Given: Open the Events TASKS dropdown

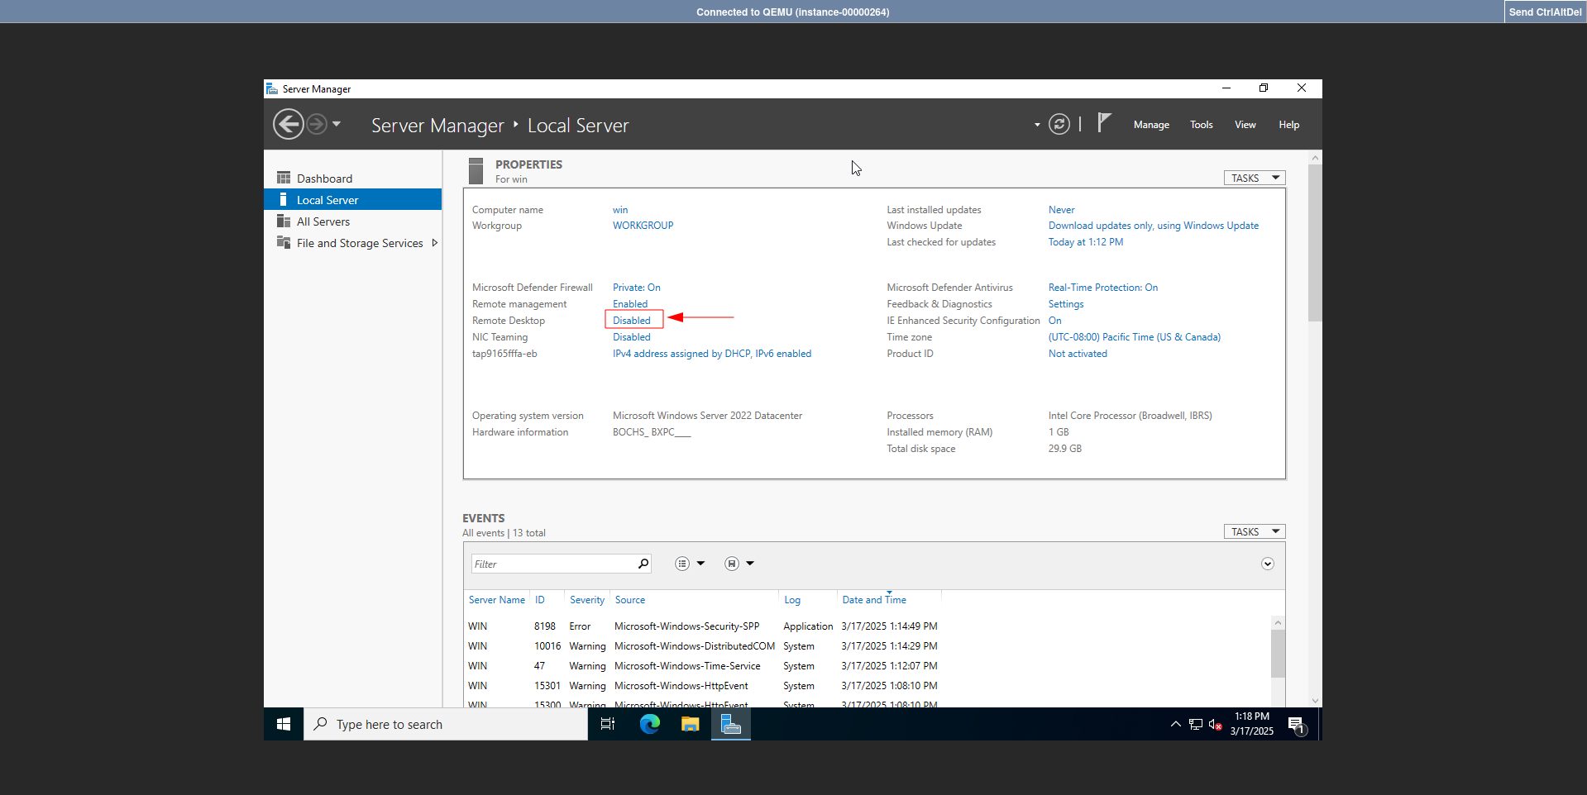Looking at the screenshot, I should coord(1255,531).
